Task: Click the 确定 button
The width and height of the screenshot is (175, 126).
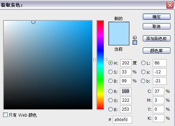Action: [x=157, y=17]
